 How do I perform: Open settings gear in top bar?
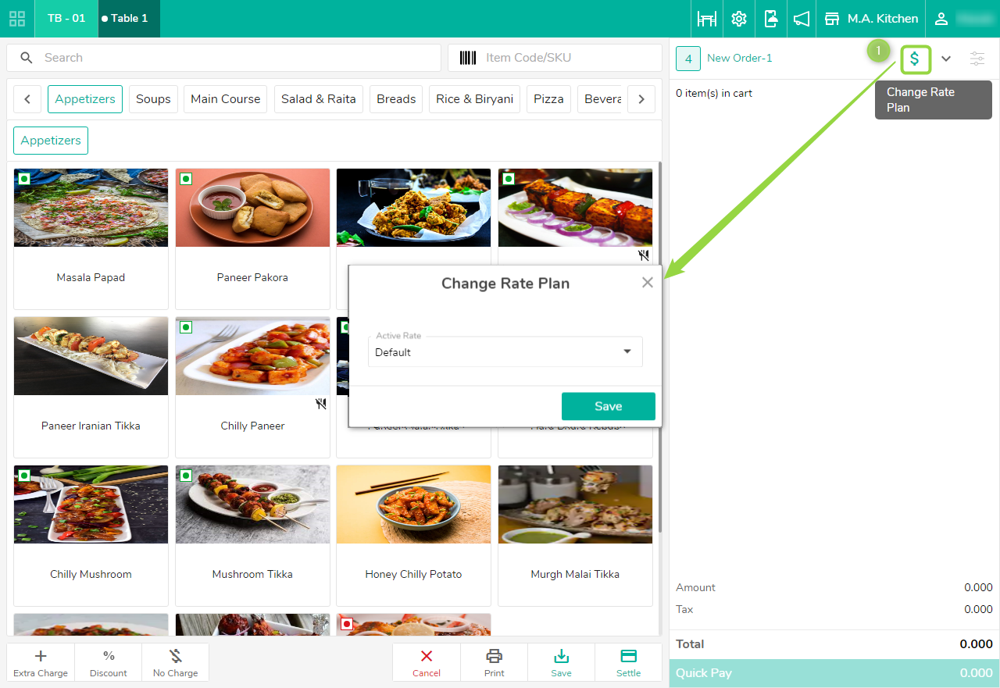tap(739, 19)
